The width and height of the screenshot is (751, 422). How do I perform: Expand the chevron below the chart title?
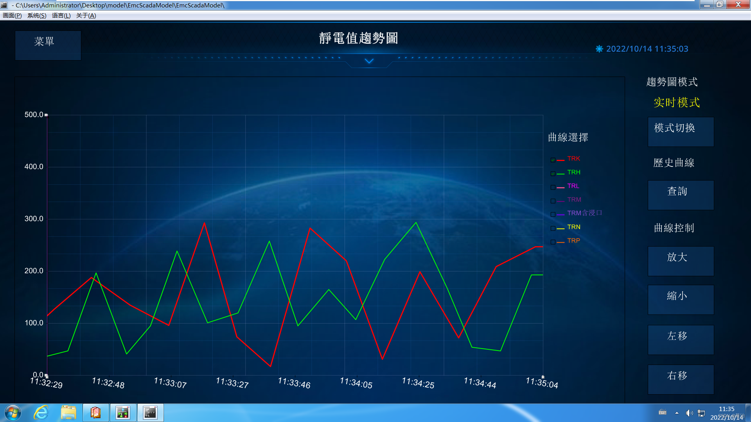369,61
